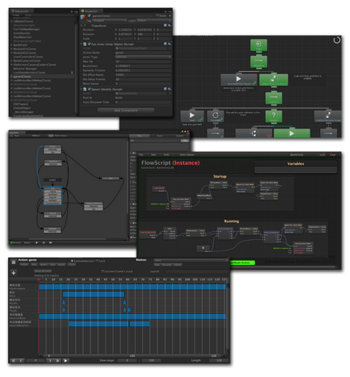Select the green Entry node at the tree top

(259, 45)
